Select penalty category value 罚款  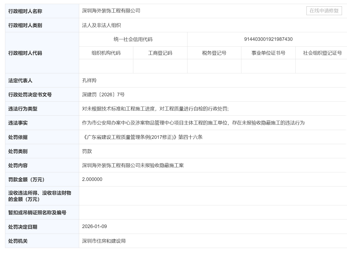[87, 151]
